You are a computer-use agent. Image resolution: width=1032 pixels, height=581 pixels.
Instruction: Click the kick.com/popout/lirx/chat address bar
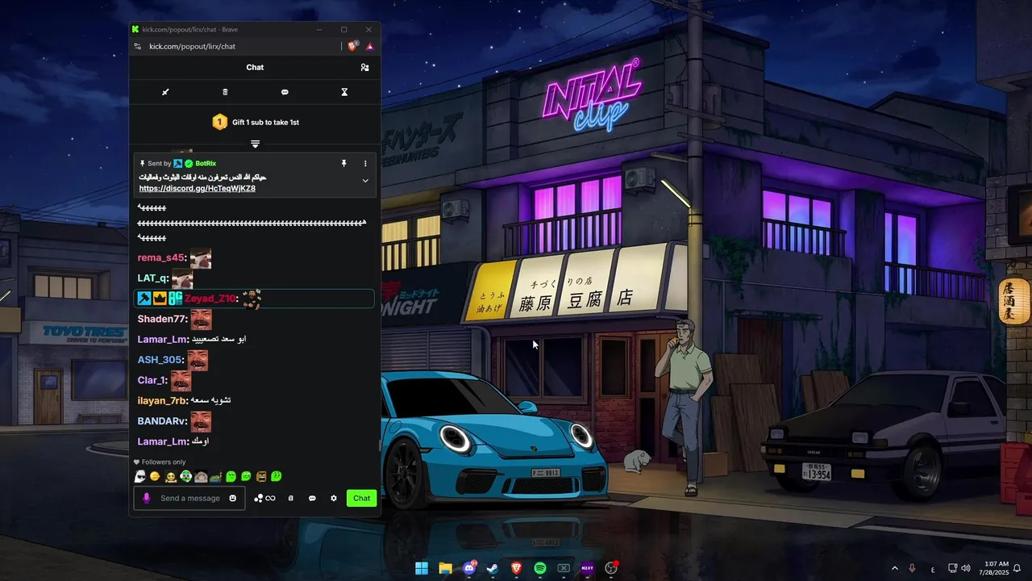coord(193,47)
